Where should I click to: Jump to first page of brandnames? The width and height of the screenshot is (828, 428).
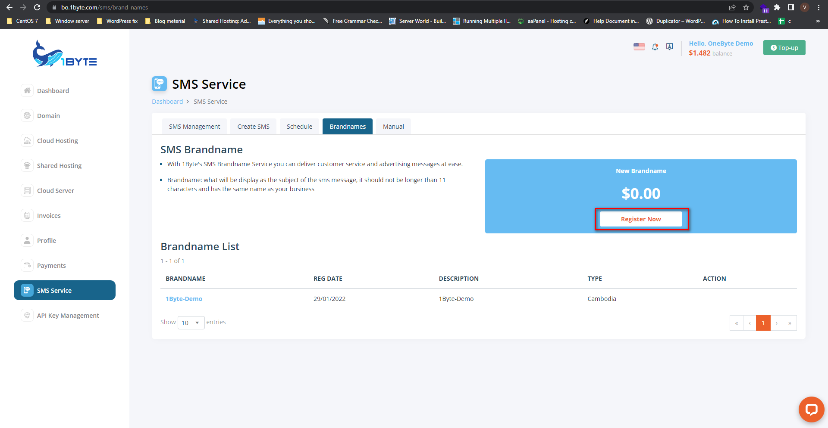[x=737, y=323]
